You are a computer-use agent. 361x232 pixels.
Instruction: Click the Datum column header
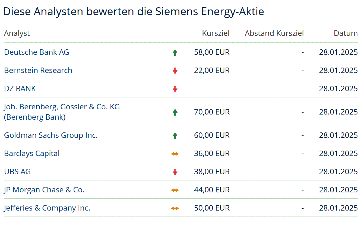coord(346,33)
